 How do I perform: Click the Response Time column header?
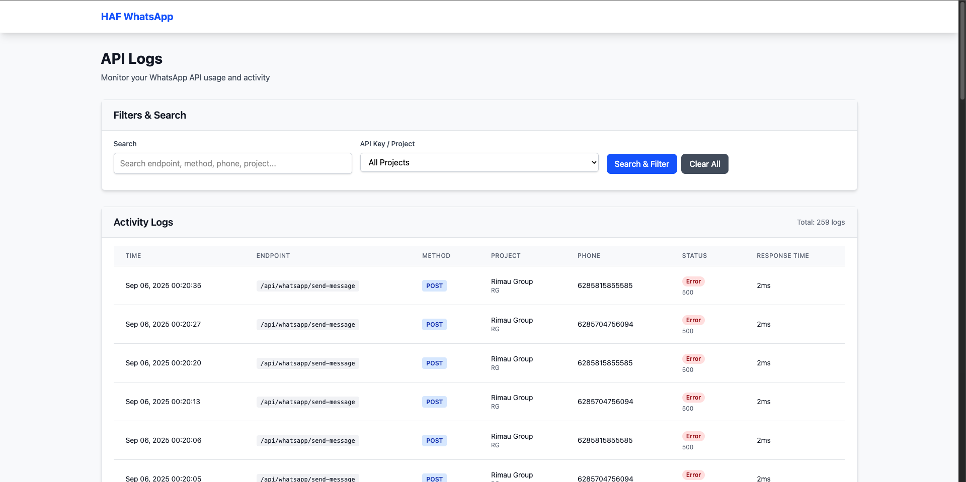click(782, 256)
